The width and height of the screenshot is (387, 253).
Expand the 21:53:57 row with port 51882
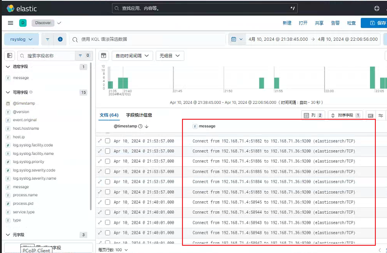(100, 141)
